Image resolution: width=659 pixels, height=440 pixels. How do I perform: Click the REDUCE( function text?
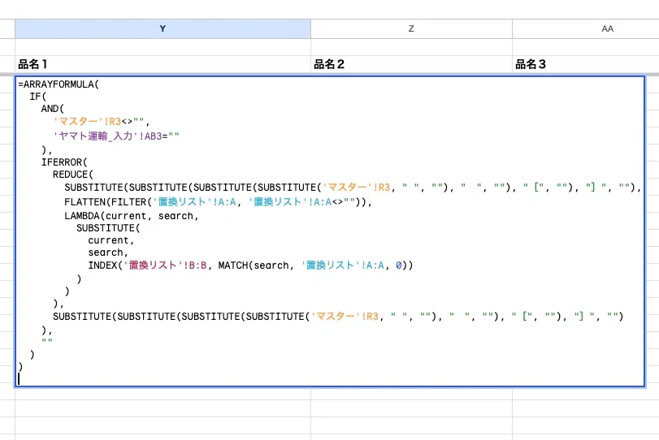point(72,175)
